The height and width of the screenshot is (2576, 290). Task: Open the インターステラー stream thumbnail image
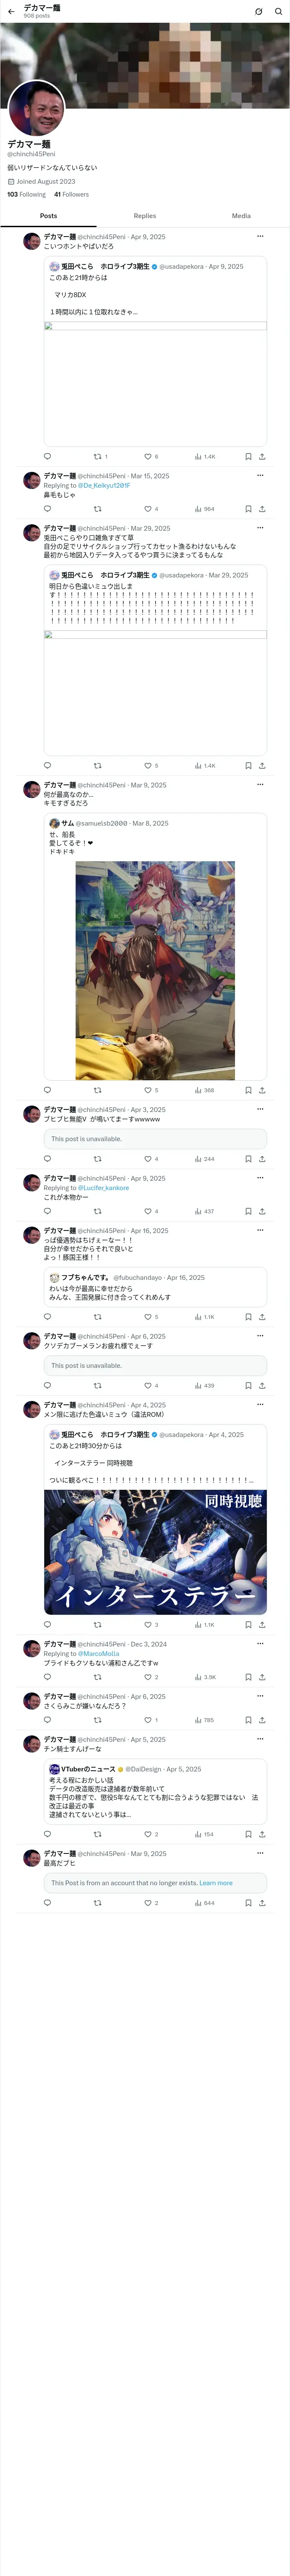tap(155, 1552)
